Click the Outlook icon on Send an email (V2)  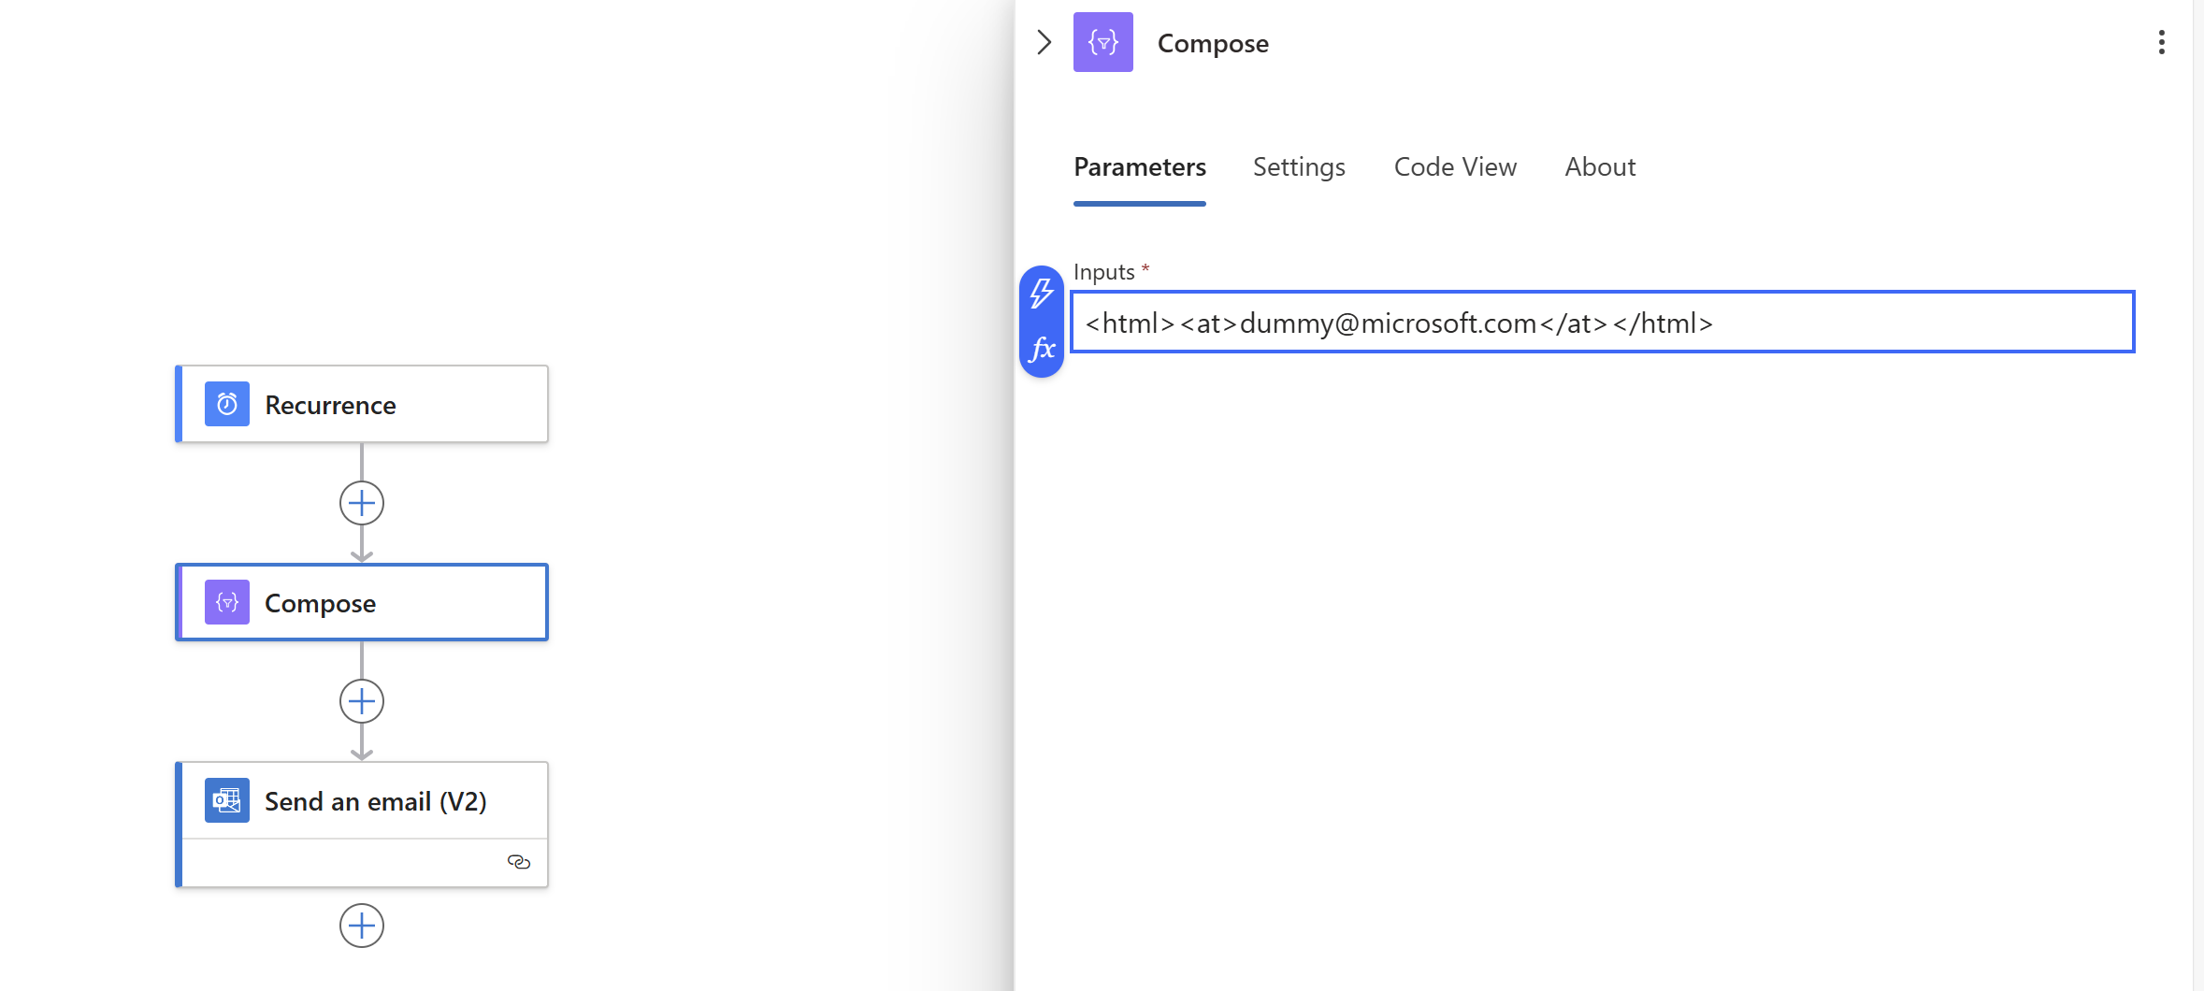click(226, 800)
